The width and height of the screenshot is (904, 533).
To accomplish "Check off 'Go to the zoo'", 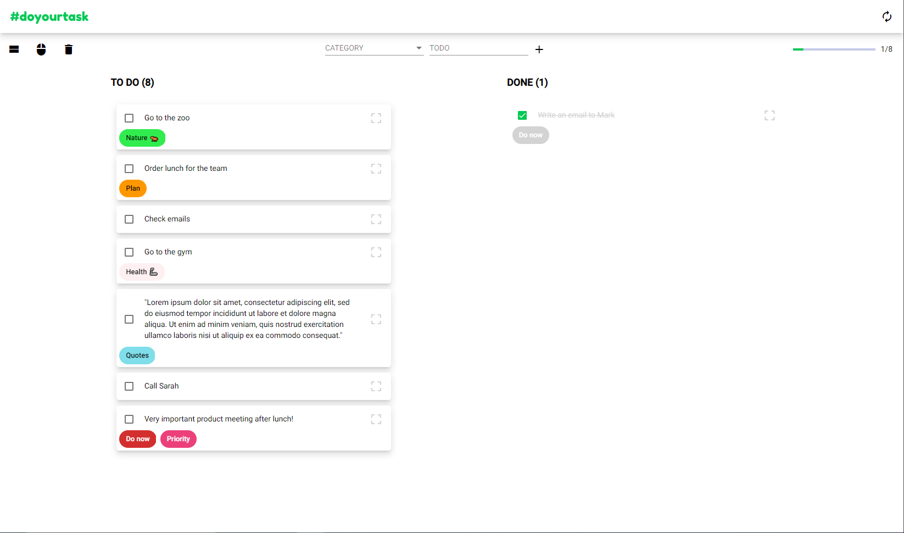I will pos(129,118).
